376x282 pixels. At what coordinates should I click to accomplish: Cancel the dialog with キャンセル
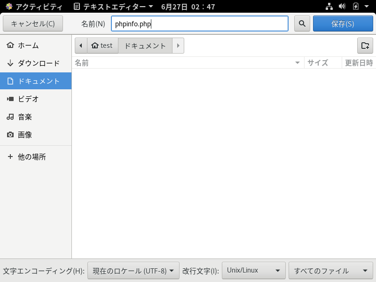click(33, 23)
